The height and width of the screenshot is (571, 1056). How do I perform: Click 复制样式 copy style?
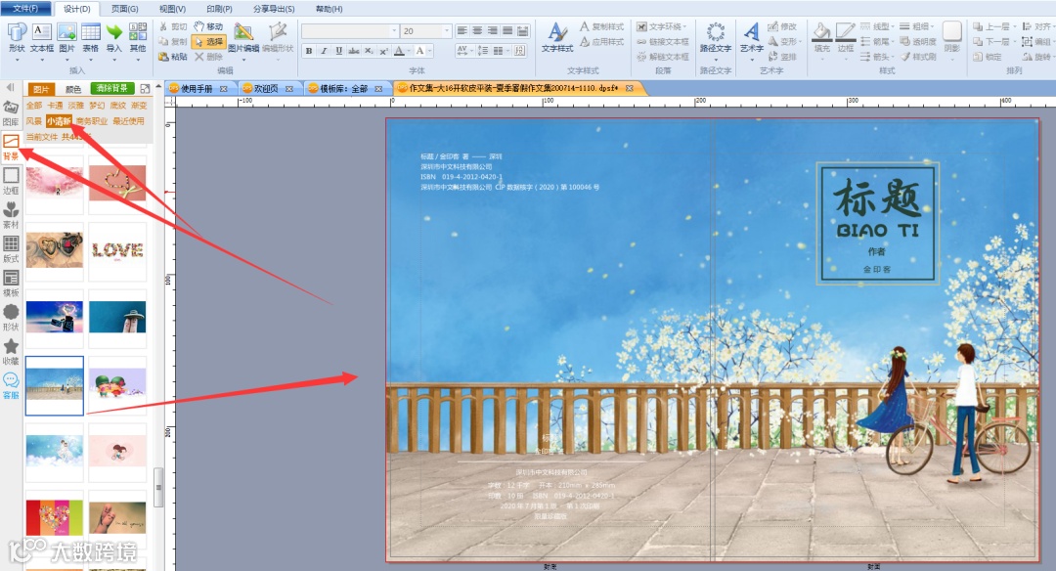point(602,26)
